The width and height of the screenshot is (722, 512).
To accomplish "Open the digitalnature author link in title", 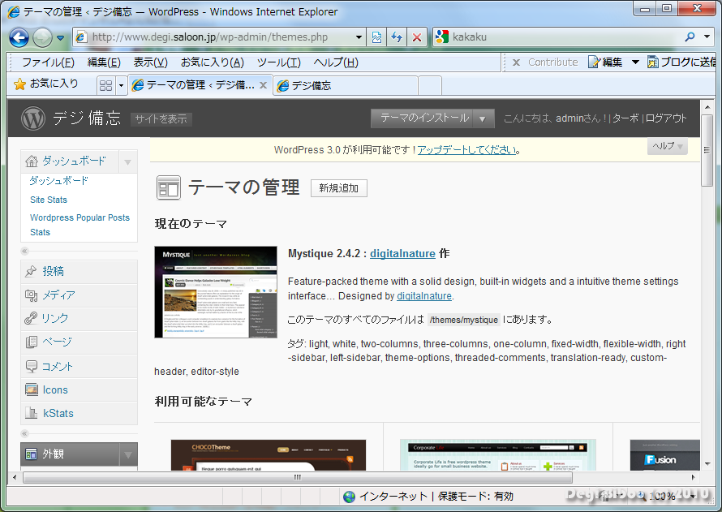I will point(402,254).
